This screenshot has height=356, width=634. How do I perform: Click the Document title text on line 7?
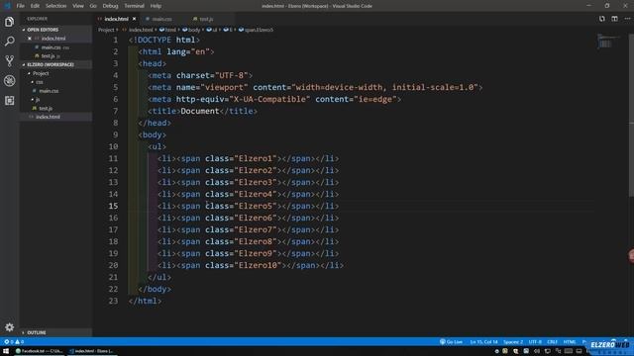pos(200,111)
